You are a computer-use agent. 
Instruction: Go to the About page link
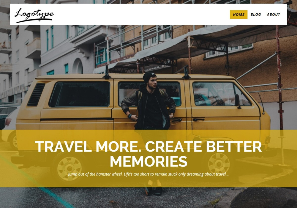coord(274,14)
